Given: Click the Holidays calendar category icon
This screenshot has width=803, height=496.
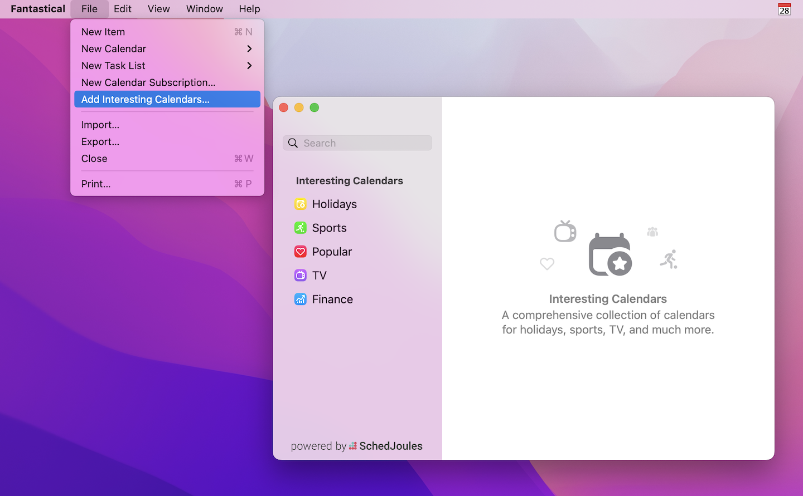Looking at the screenshot, I should (301, 204).
